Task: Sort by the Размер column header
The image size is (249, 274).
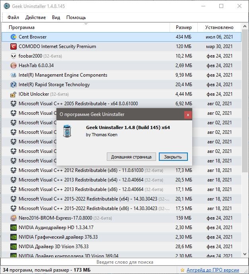Action: 183,27
